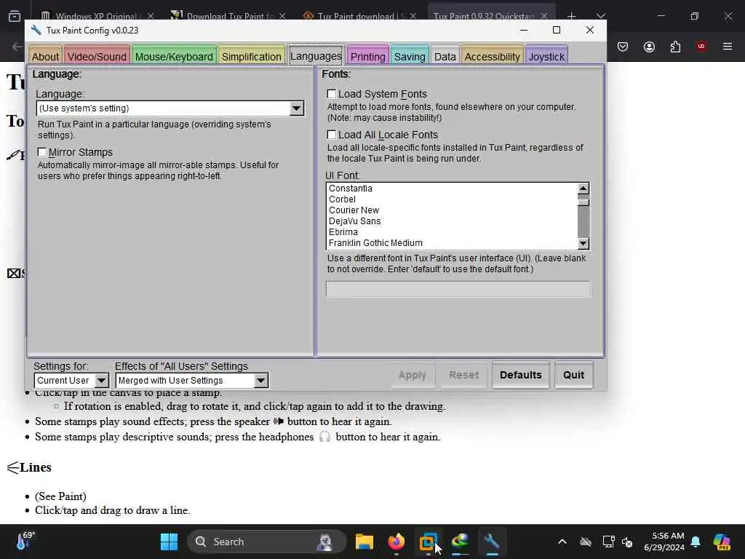The image size is (745, 559).
Task: Open File Explorer from taskbar
Action: point(364,542)
